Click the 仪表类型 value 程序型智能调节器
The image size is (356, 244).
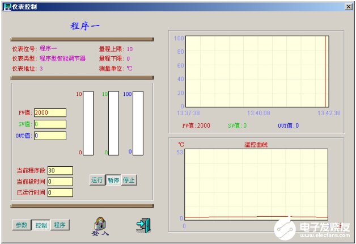coord(63,58)
